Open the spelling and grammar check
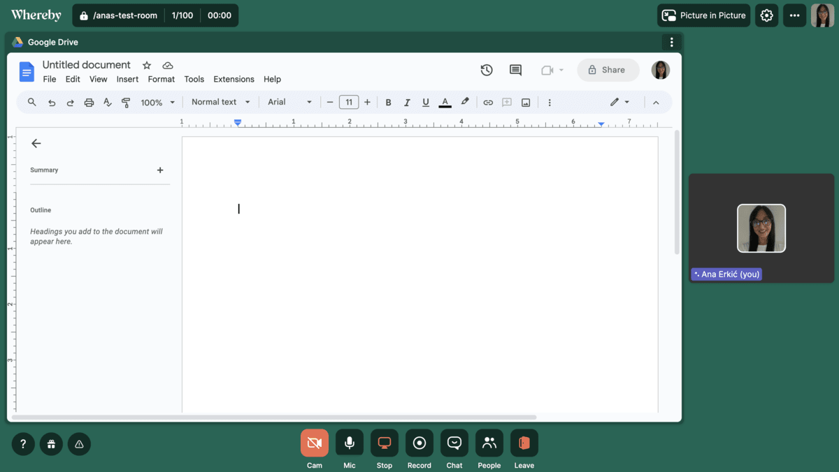839x472 pixels. click(x=107, y=102)
